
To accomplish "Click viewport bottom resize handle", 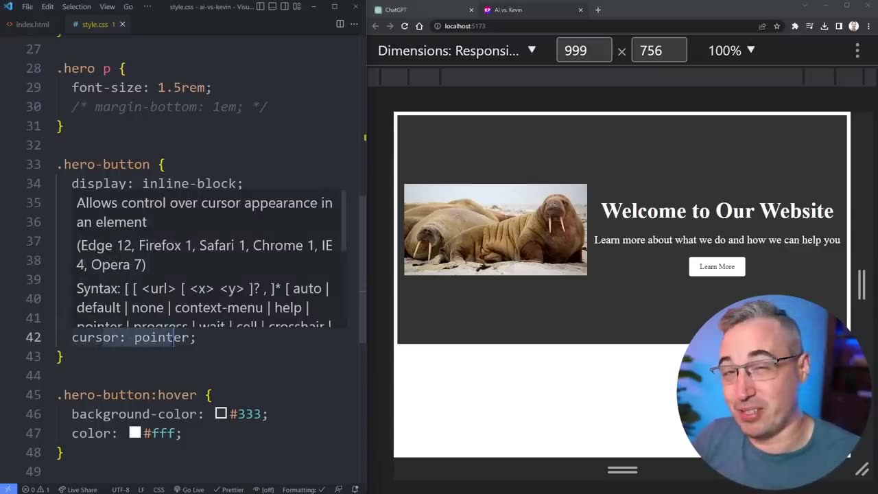I will [x=622, y=470].
